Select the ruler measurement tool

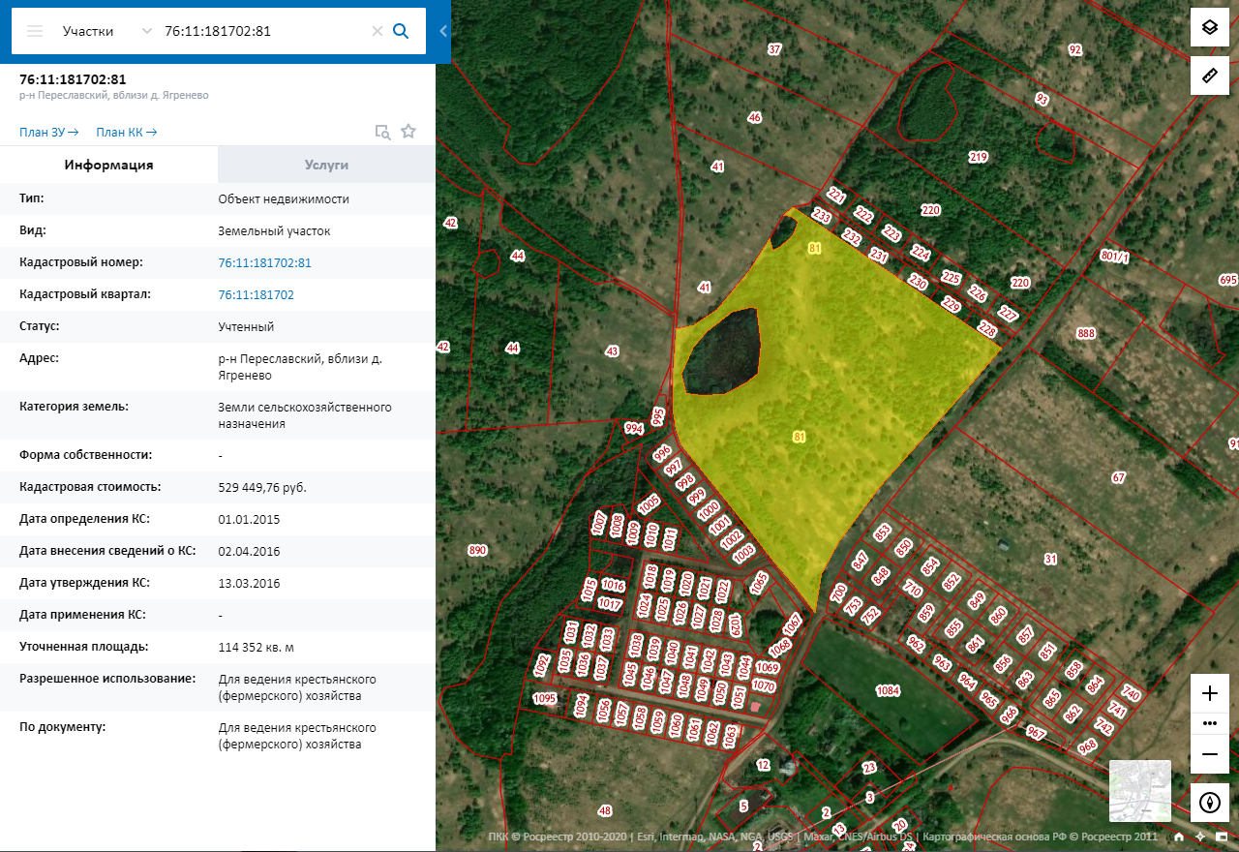(1209, 76)
